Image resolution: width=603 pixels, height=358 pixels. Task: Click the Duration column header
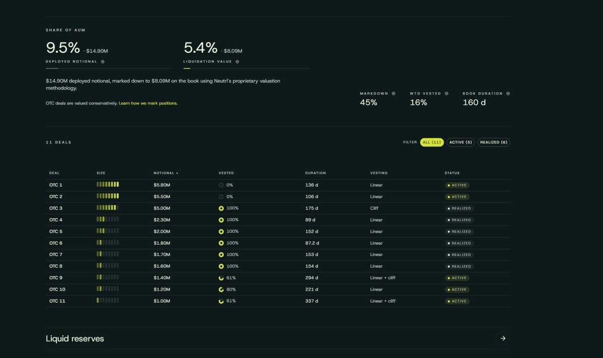(x=316, y=173)
